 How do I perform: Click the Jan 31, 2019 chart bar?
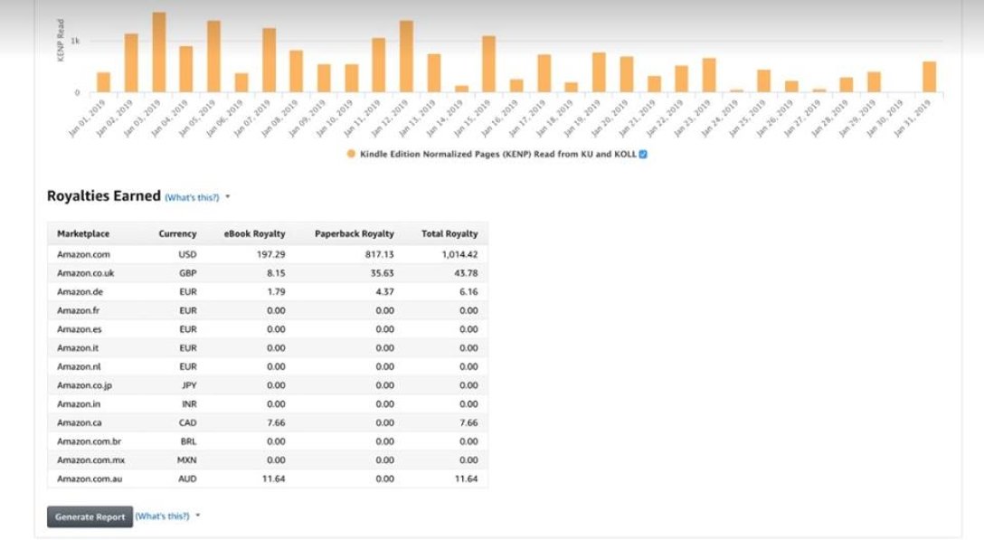point(929,77)
